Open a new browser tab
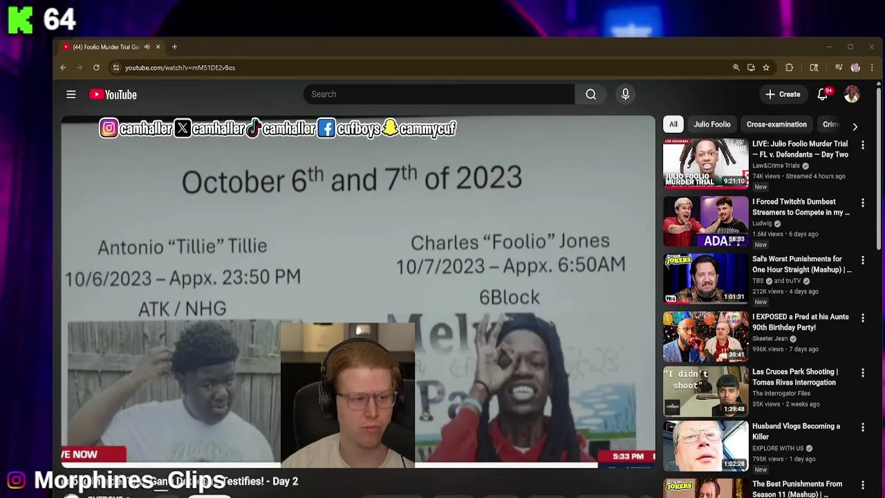The width and height of the screenshot is (885, 498). click(174, 46)
